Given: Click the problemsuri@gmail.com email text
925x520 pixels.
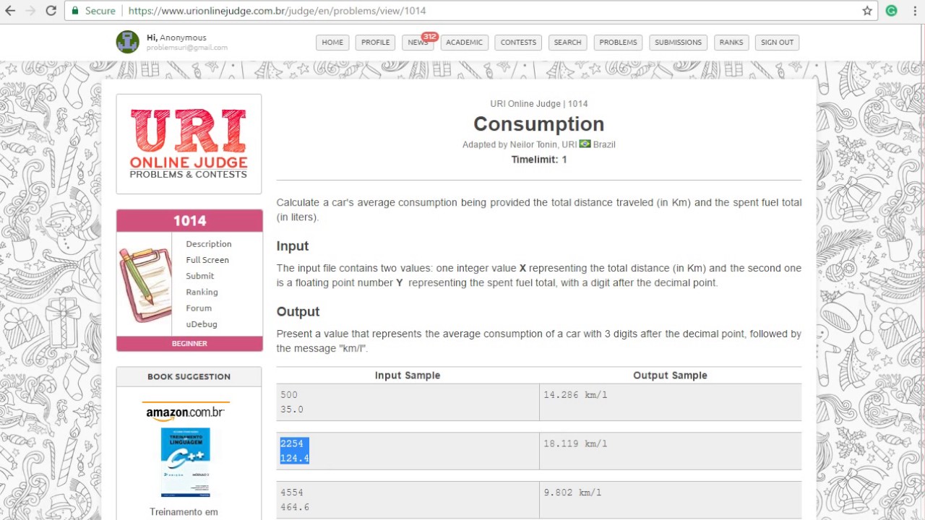Looking at the screenshot, I should click(187, 48).
